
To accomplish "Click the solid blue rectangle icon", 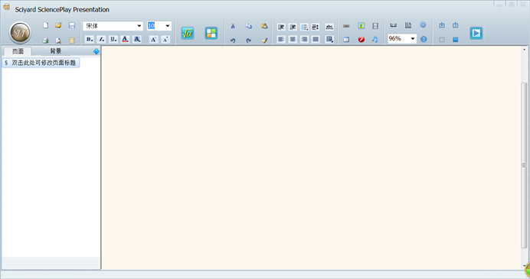I will (x=456, y=40).
